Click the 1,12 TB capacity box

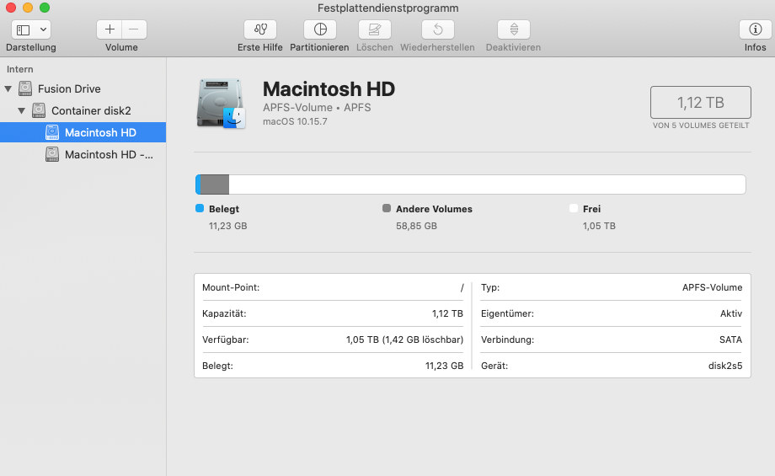(700, 103)
